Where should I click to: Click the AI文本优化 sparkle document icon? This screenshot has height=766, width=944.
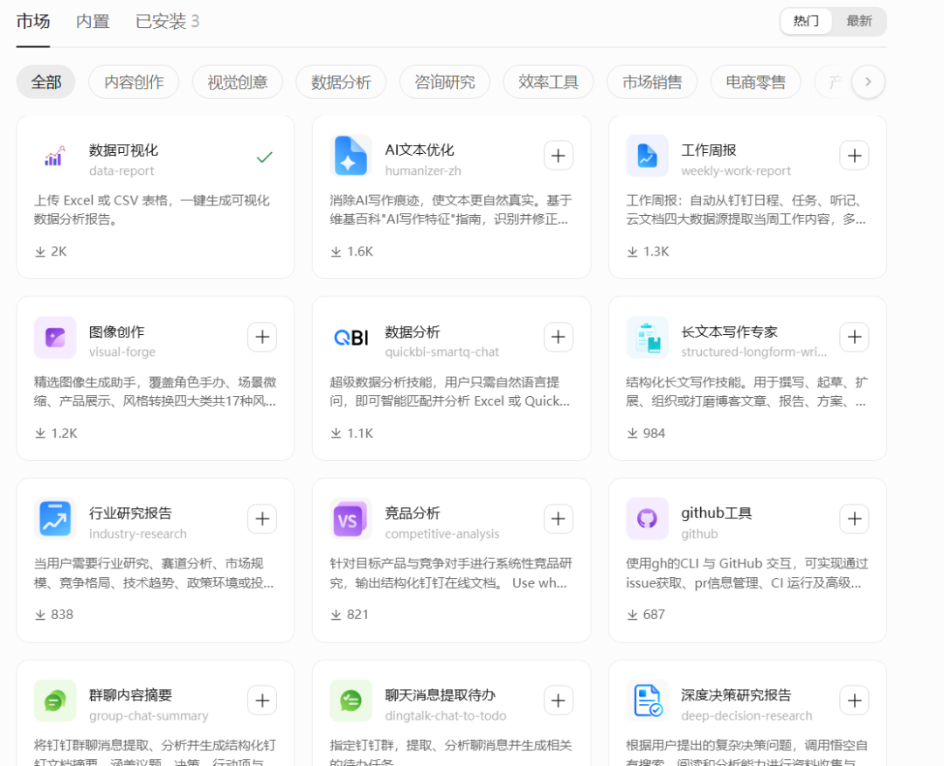click(x=351, y=156)
